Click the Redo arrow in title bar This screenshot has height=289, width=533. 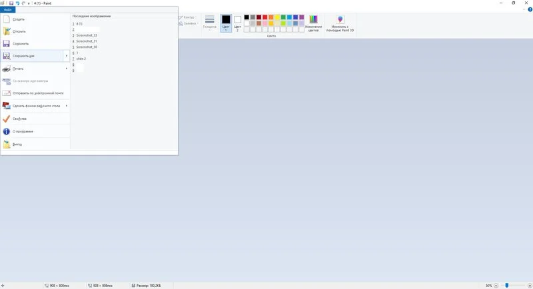pos(23,3)
